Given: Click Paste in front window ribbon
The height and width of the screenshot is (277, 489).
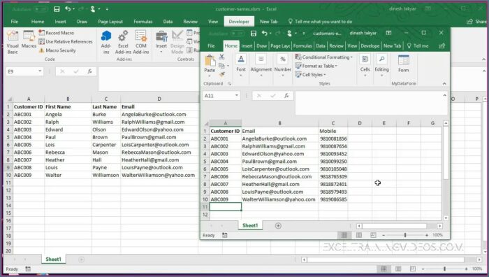Looking at the screenshot, I should 210,65.
